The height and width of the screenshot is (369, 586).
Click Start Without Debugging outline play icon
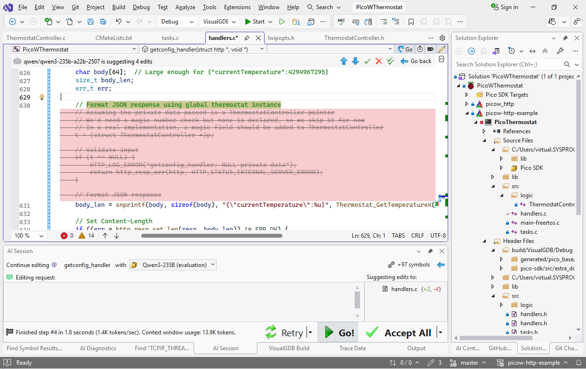click(x=282, y=22)
